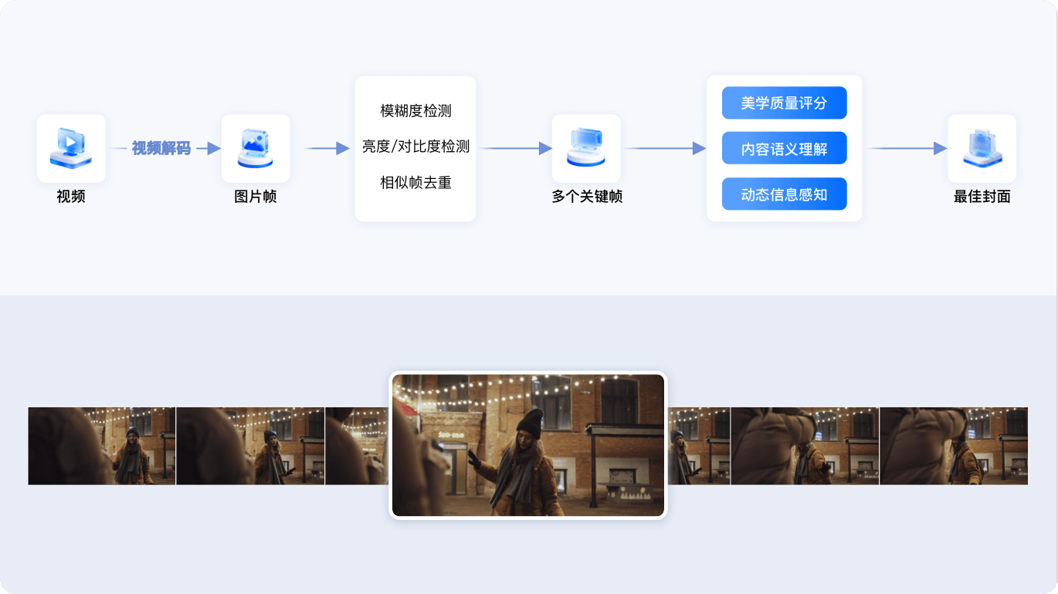Click the first filmstrip frame thumbnail
The width and height of the screenshot is (1058, 594).
[102, 446]
